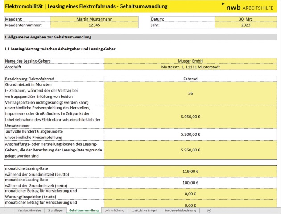Viewport: 281px width, 214px height.
Task: Click the Mandantennummer cell 12345
Action: click(94, 25)
